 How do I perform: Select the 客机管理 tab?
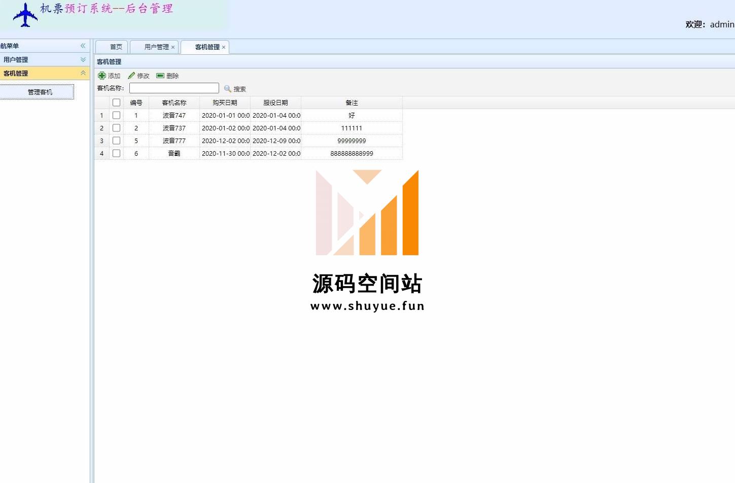(205, 47)
